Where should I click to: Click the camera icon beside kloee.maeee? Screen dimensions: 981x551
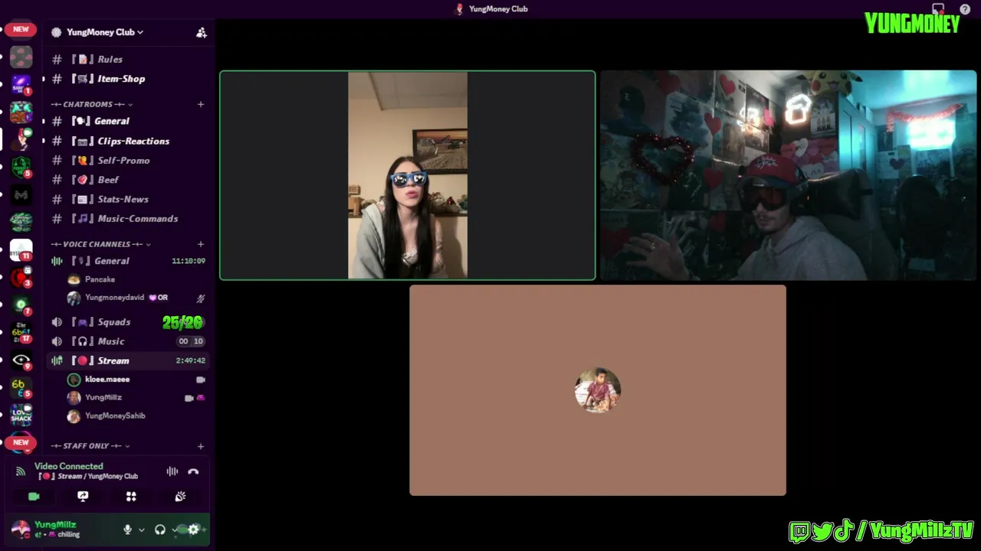[x=201, y=380]
